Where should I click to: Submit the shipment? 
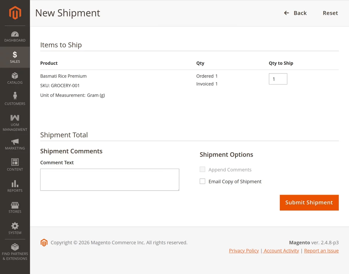pos(309,202)
